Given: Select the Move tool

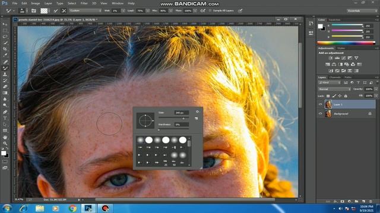Looking at the screenshot, I should (5, 24).
